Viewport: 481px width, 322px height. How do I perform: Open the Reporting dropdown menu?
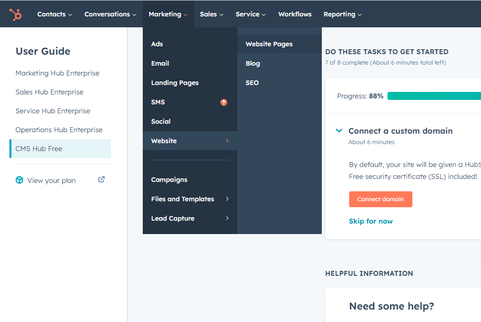[342, 14]
